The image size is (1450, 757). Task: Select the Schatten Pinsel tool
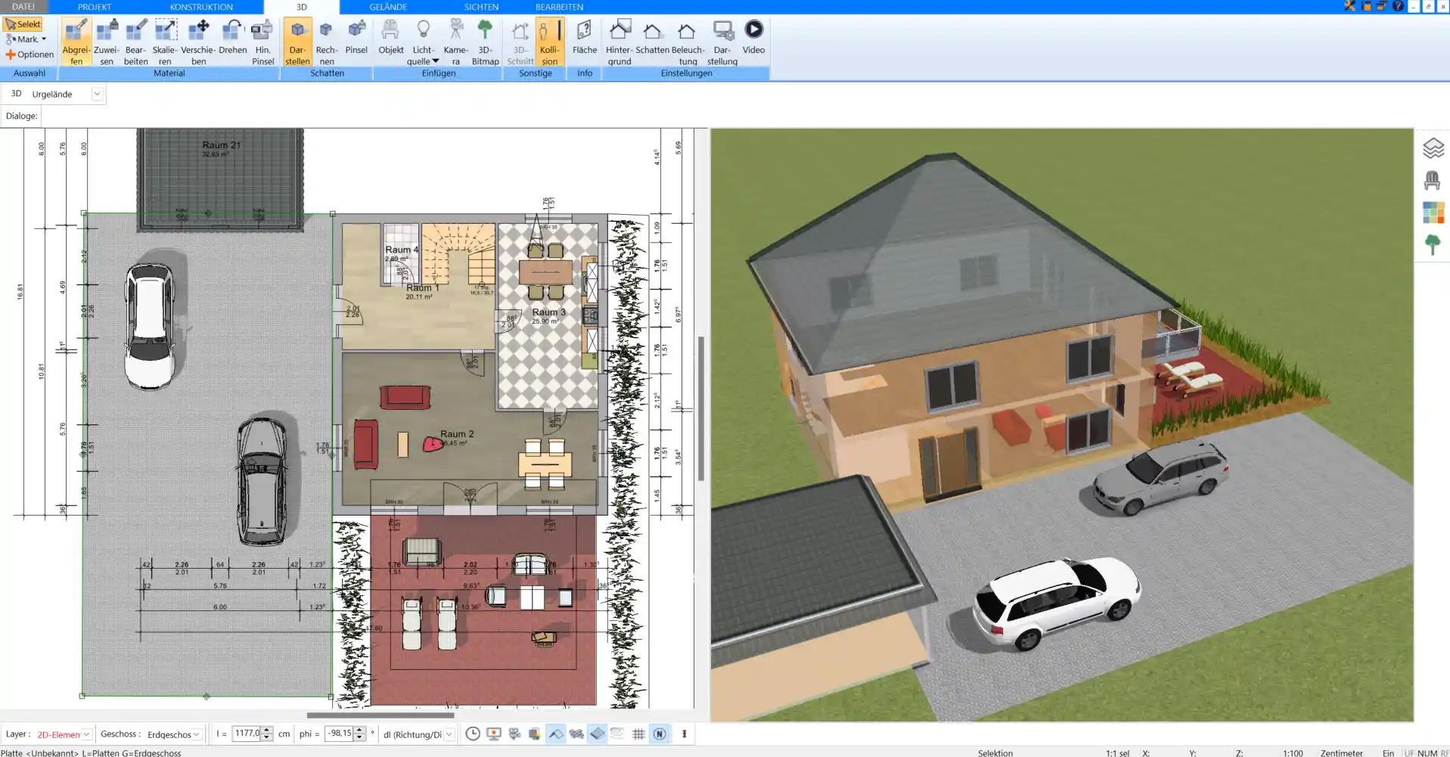pos(356,36)
